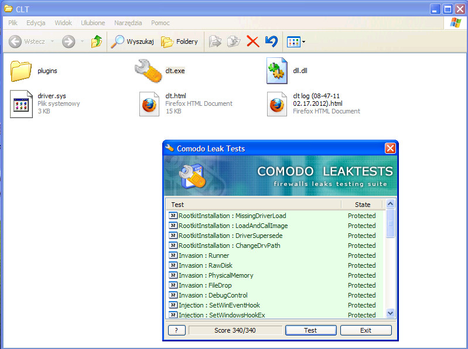Click the Score 340/340 field
Viewport: 468px width, 349px height.
235,330
